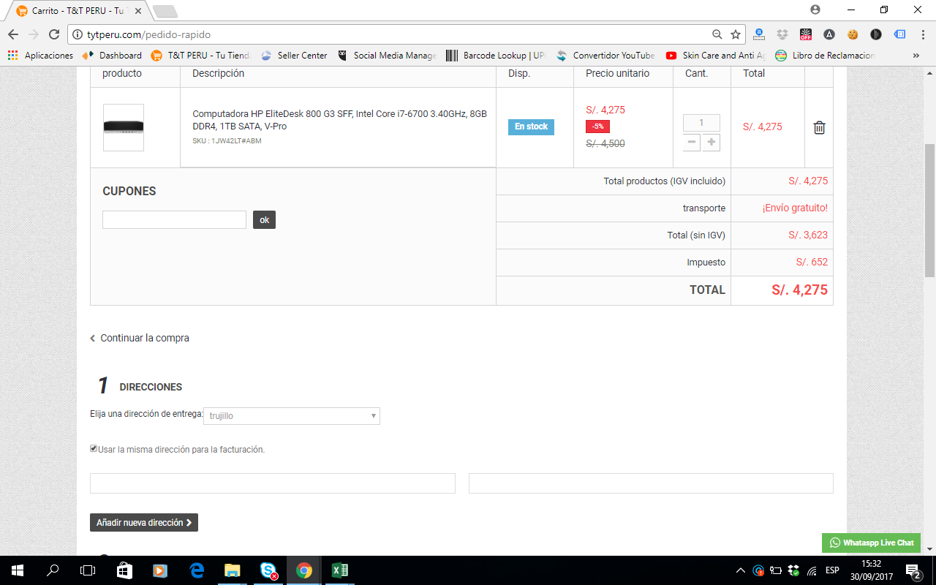
Task: Open the Libro de Reclamaciones bookmark
Action: click(825, 56)
